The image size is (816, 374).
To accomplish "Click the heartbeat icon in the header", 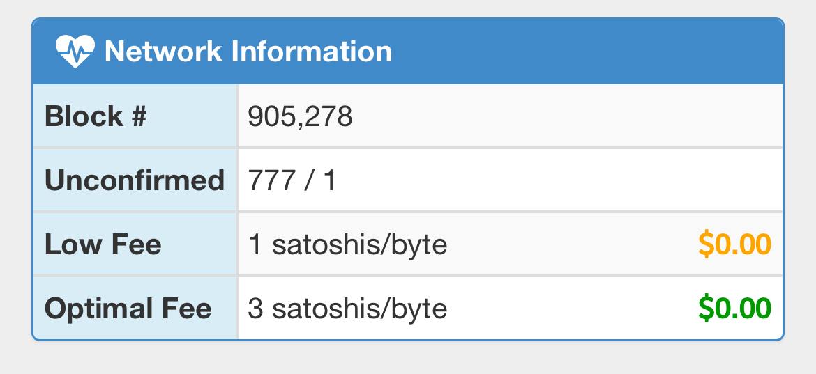I will (74, 52).
